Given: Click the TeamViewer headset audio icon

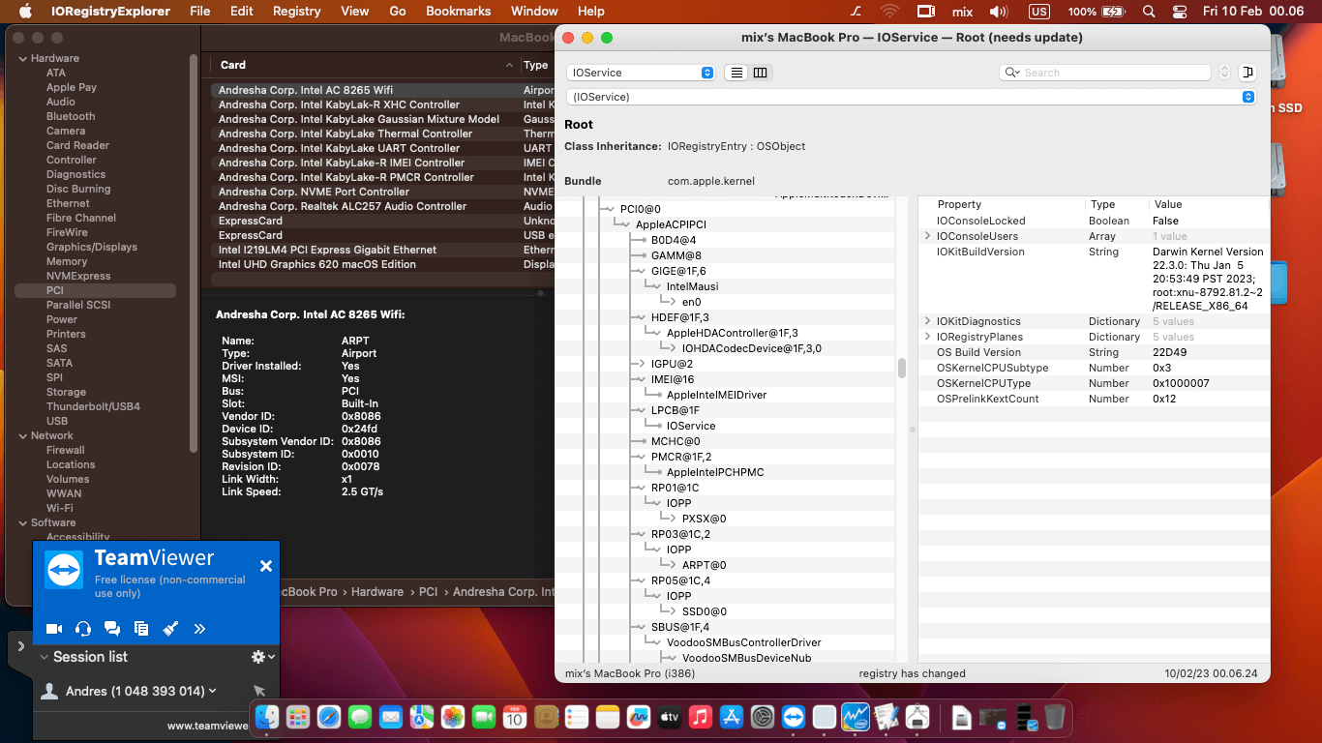Looking at the screenshot, I should [83, 629].
